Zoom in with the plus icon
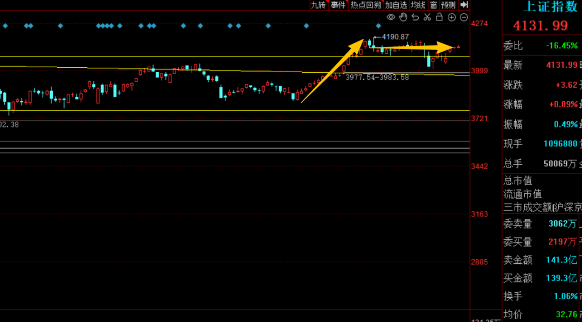 (x=452, y=17)
